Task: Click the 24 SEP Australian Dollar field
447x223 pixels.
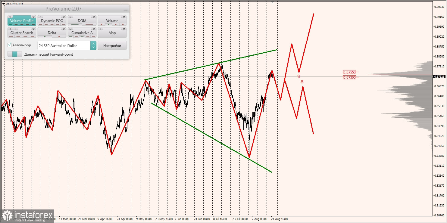Action: click(64, 45)
